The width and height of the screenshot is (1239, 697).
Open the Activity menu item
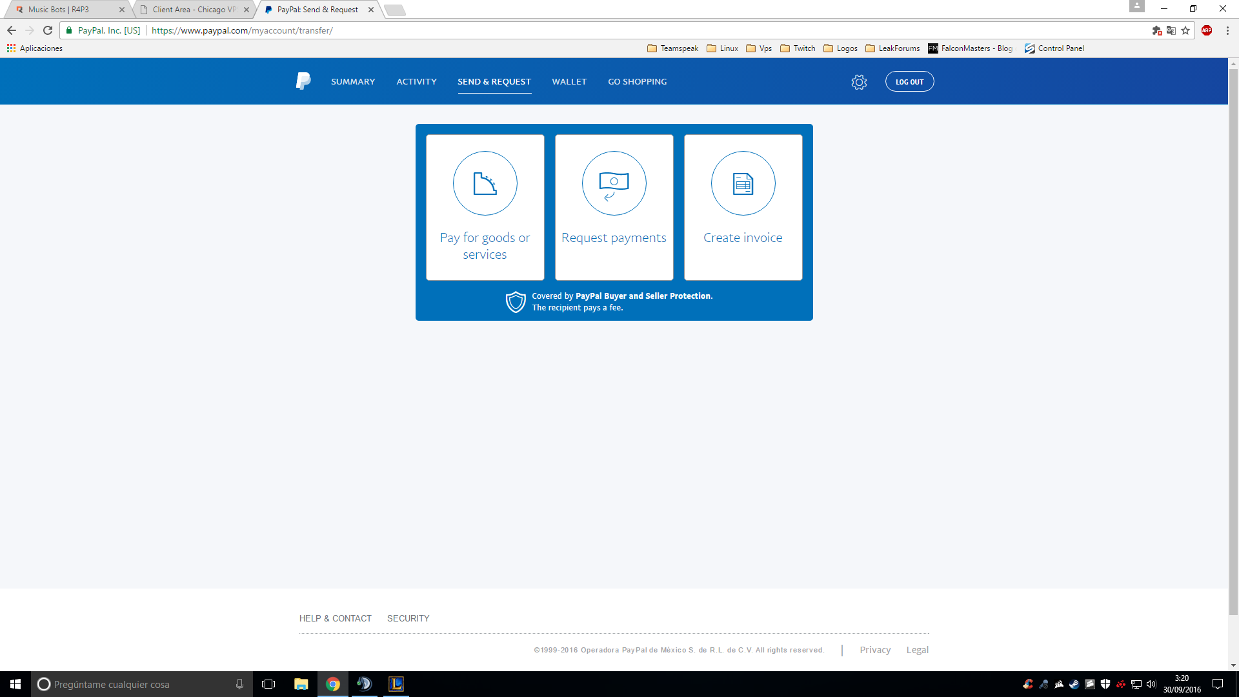click(x=416, y=82)
